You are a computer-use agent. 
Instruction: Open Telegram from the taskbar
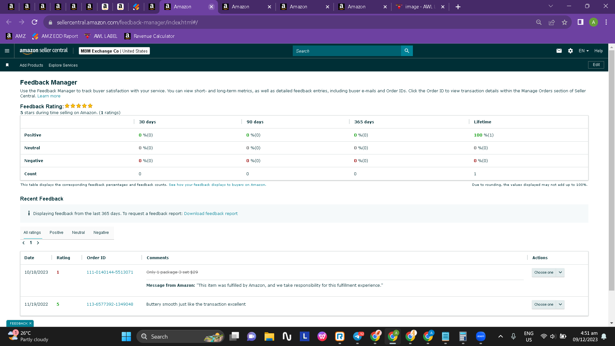coord(358,336)
